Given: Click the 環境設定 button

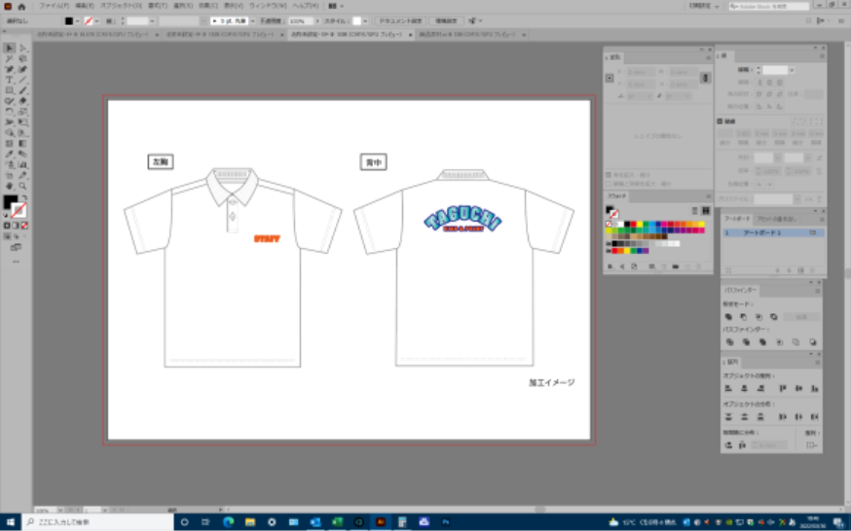Looking at the screenshot, I should point(446,21).
